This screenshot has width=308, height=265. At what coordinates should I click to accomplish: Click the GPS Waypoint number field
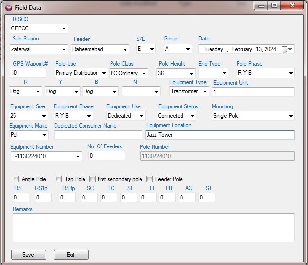coord(28,73)
